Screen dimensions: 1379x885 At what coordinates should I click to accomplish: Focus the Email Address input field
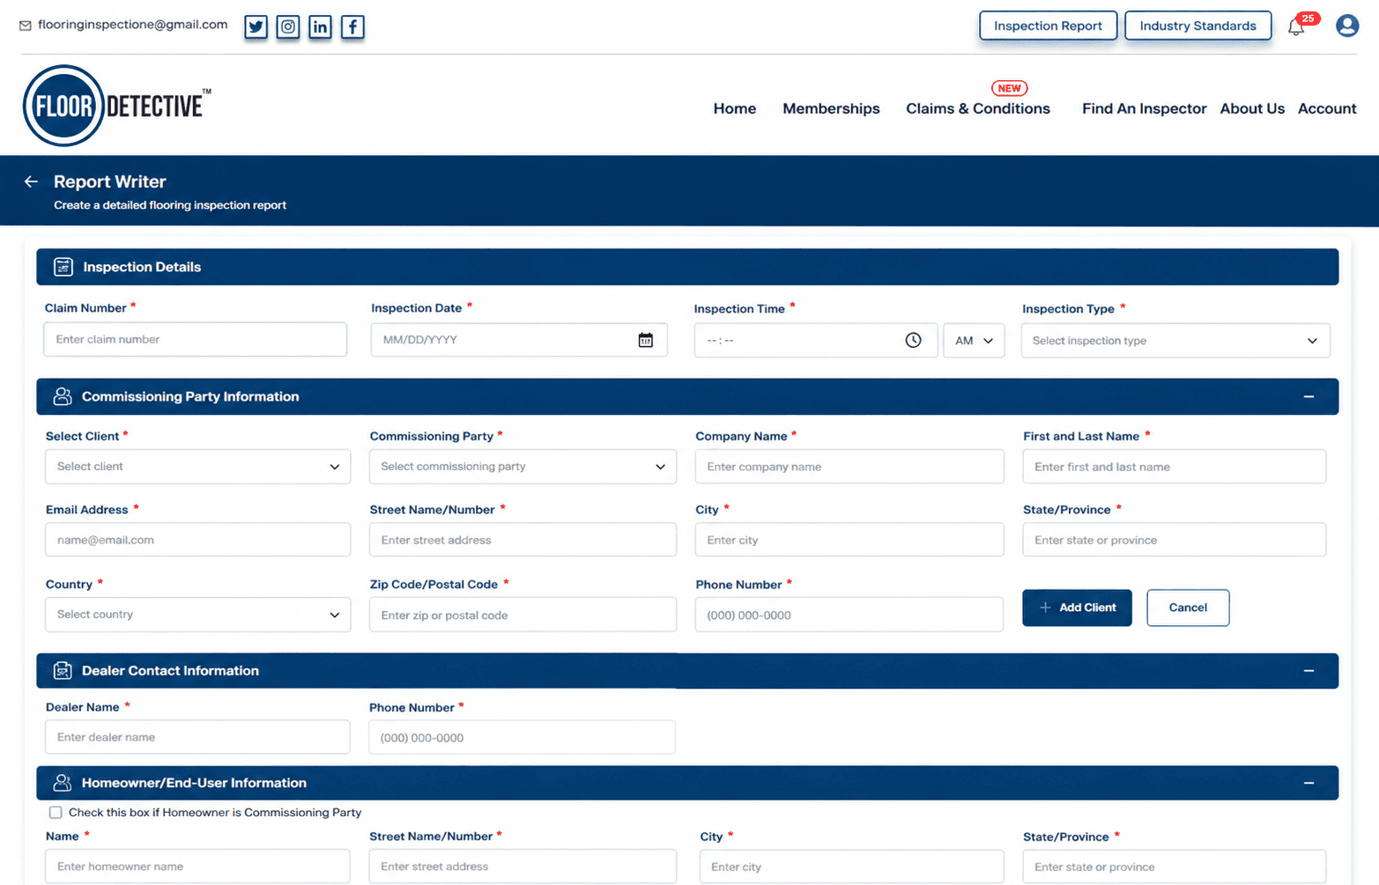pyautogui.click(x=197, y=540)
